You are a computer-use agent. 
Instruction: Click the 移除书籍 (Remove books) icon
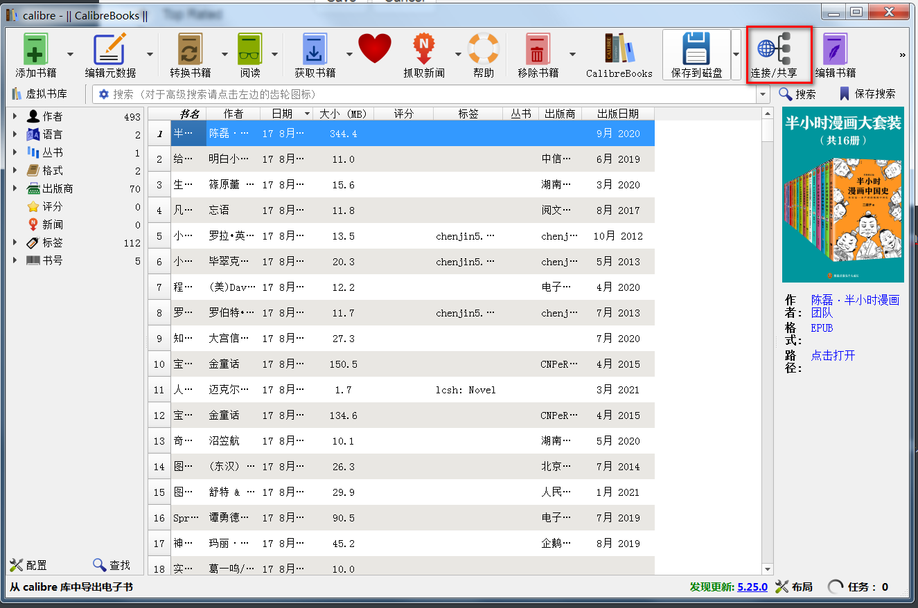(x=541, y=48)
